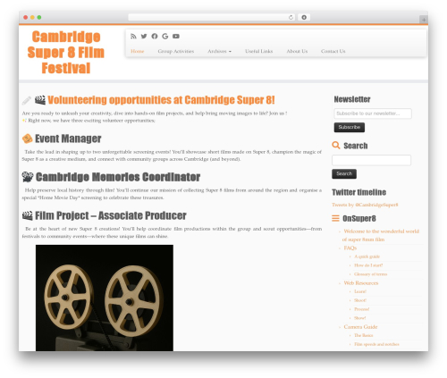
Task: Click the magnifier icon beside Search heading
Action: point(336,145)
